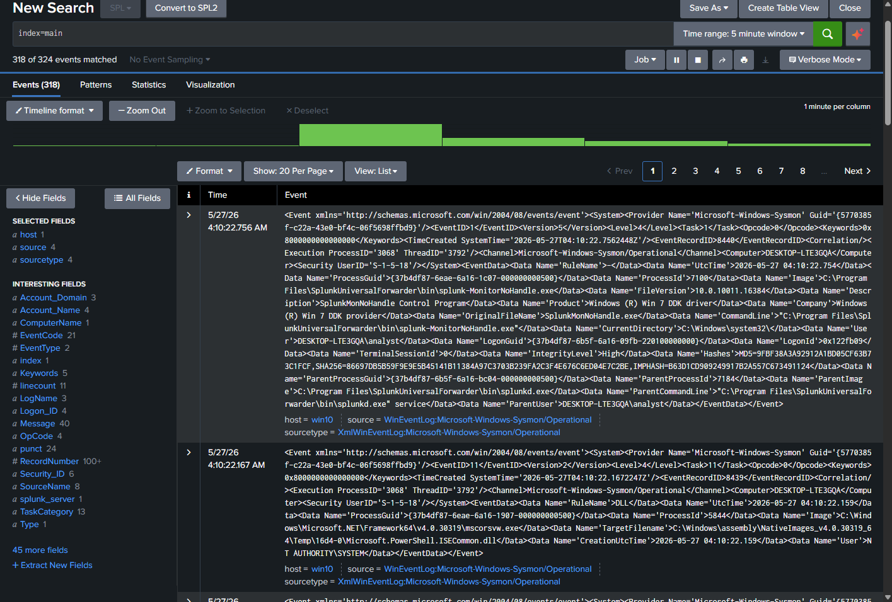Click the Hide Fields button
The image size is (892, 602).
40,198
